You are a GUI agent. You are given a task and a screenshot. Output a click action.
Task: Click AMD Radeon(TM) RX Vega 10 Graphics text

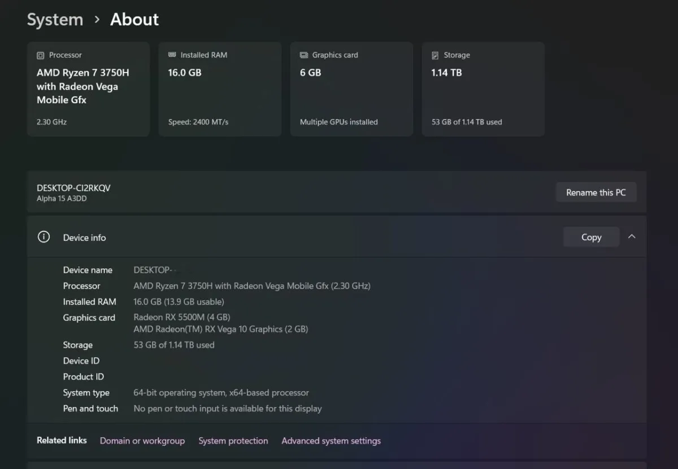click(x=221, y=329)
